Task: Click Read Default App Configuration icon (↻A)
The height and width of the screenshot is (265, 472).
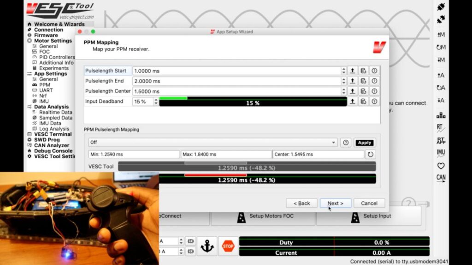Action: [x=441, y=88]
